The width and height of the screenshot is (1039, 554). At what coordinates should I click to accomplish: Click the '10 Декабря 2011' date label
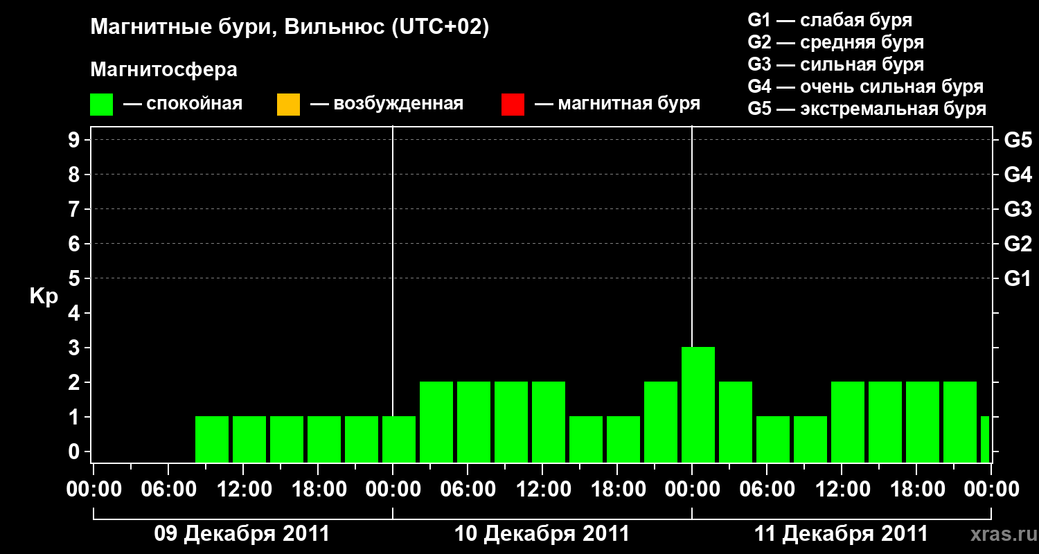(542, 534)
